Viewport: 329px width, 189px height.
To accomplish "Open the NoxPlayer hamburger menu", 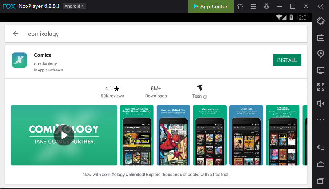I will point(253,6).
